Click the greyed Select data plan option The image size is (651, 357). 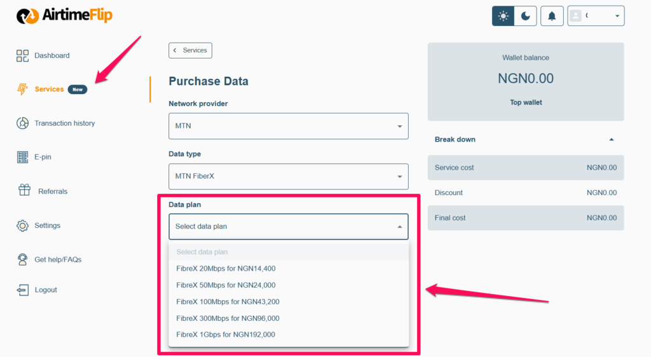(289, 252)
